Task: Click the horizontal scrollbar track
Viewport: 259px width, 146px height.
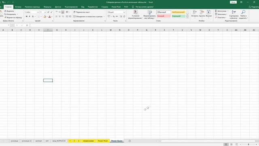Action: click(x=208, y=141)
